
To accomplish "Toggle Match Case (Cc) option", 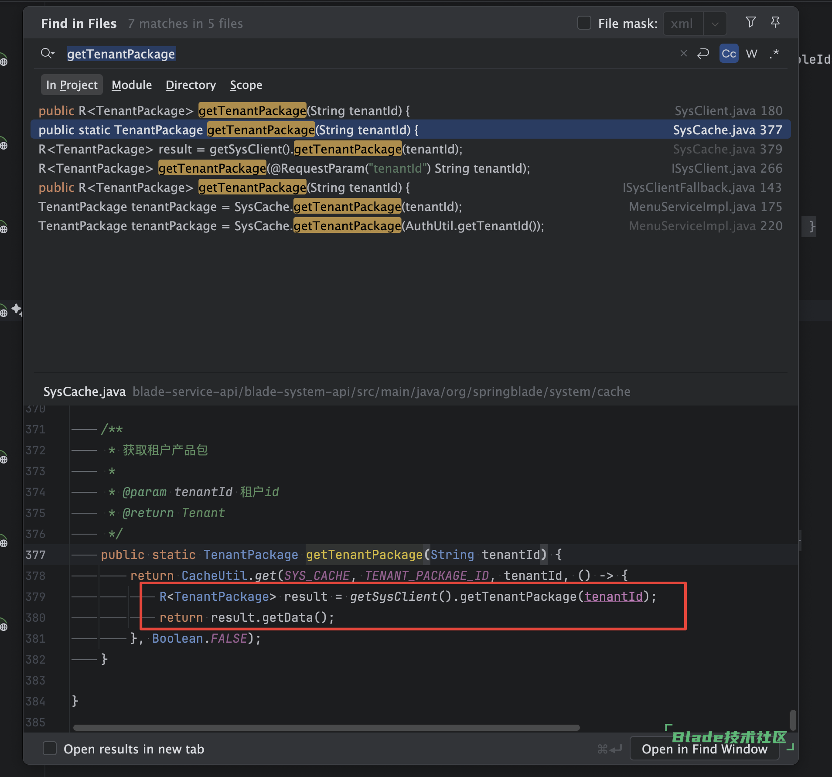I will (729, 54).
